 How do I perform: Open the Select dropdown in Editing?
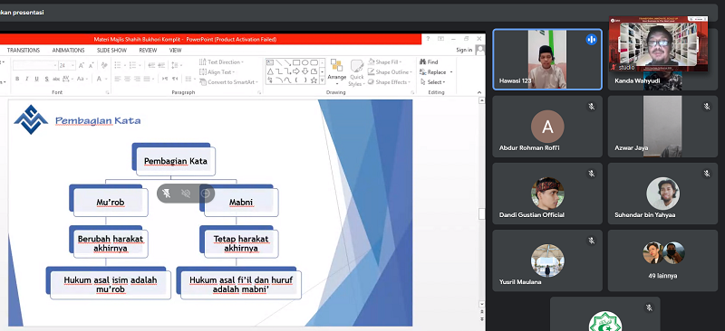[432, 82]
